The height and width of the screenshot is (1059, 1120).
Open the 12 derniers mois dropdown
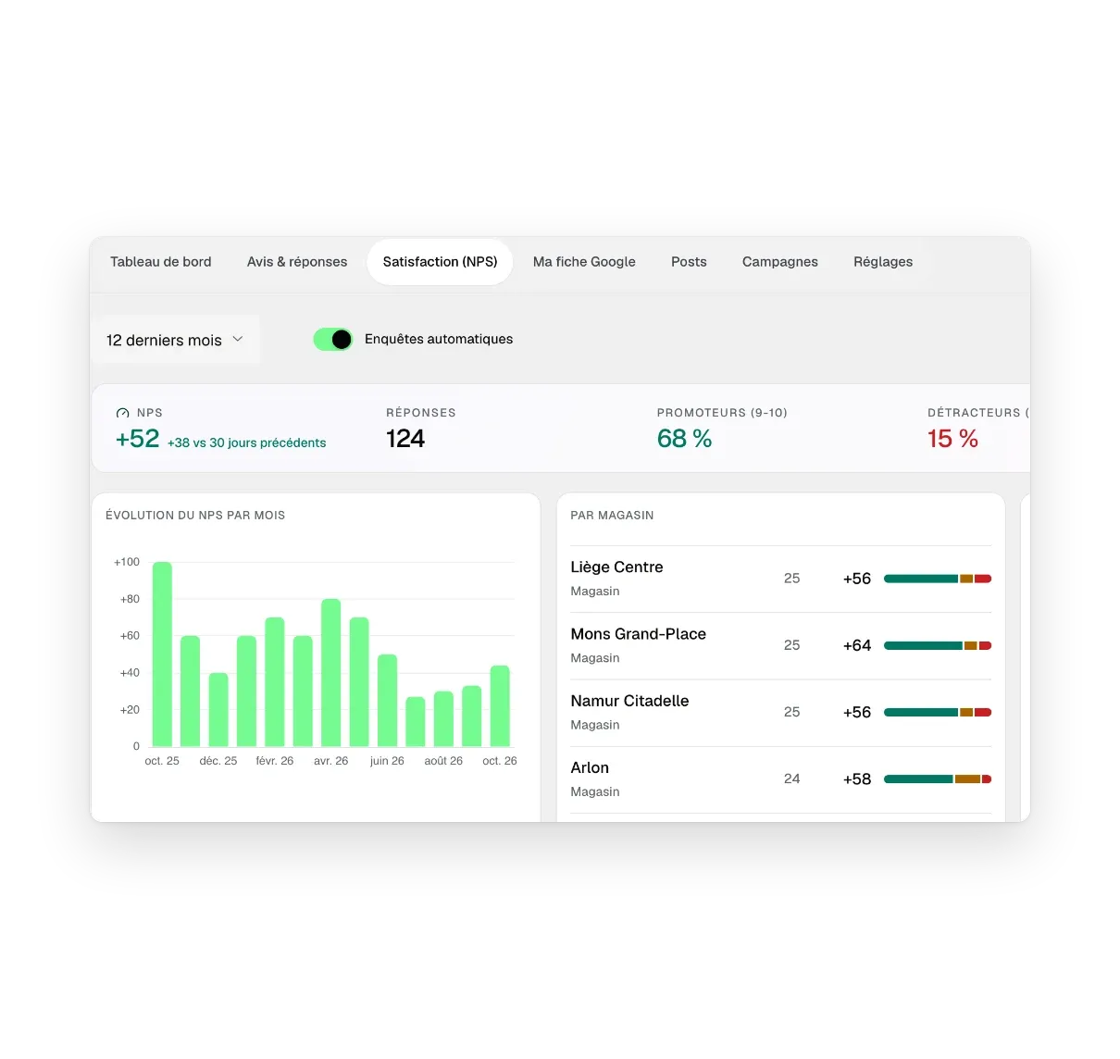176,340
